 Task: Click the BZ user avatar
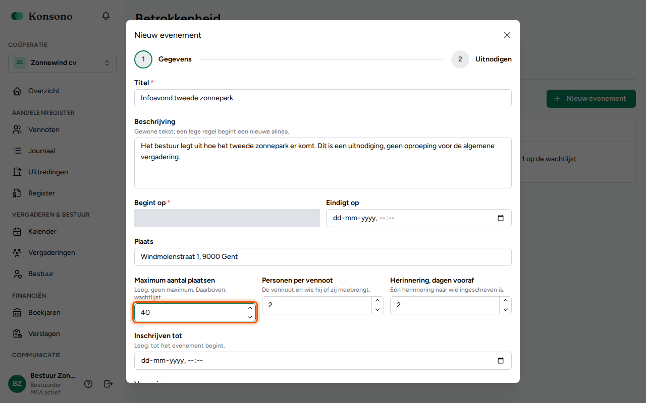(x=17, y=384)
